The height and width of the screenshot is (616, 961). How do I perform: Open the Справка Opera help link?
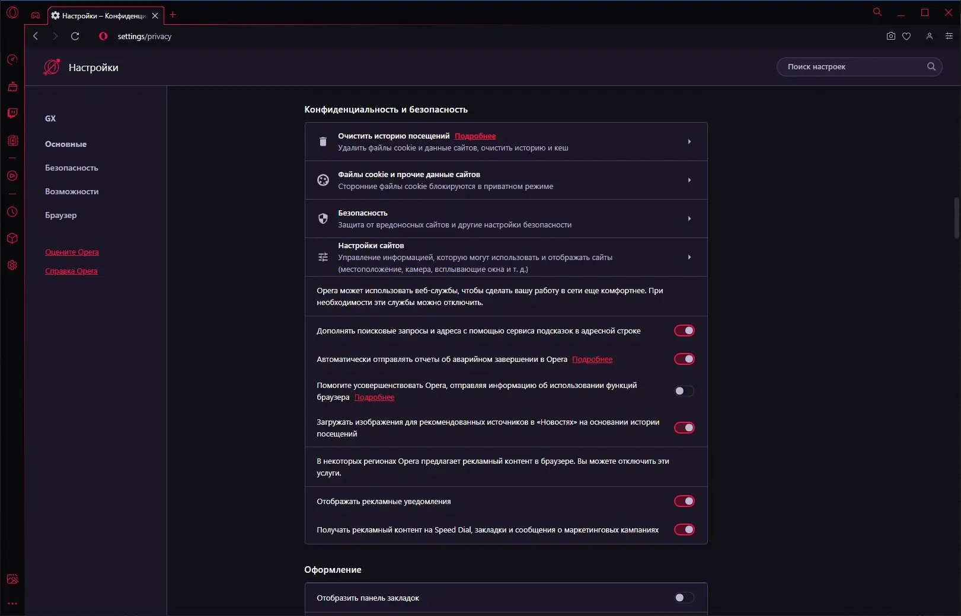tap(71, 271)
